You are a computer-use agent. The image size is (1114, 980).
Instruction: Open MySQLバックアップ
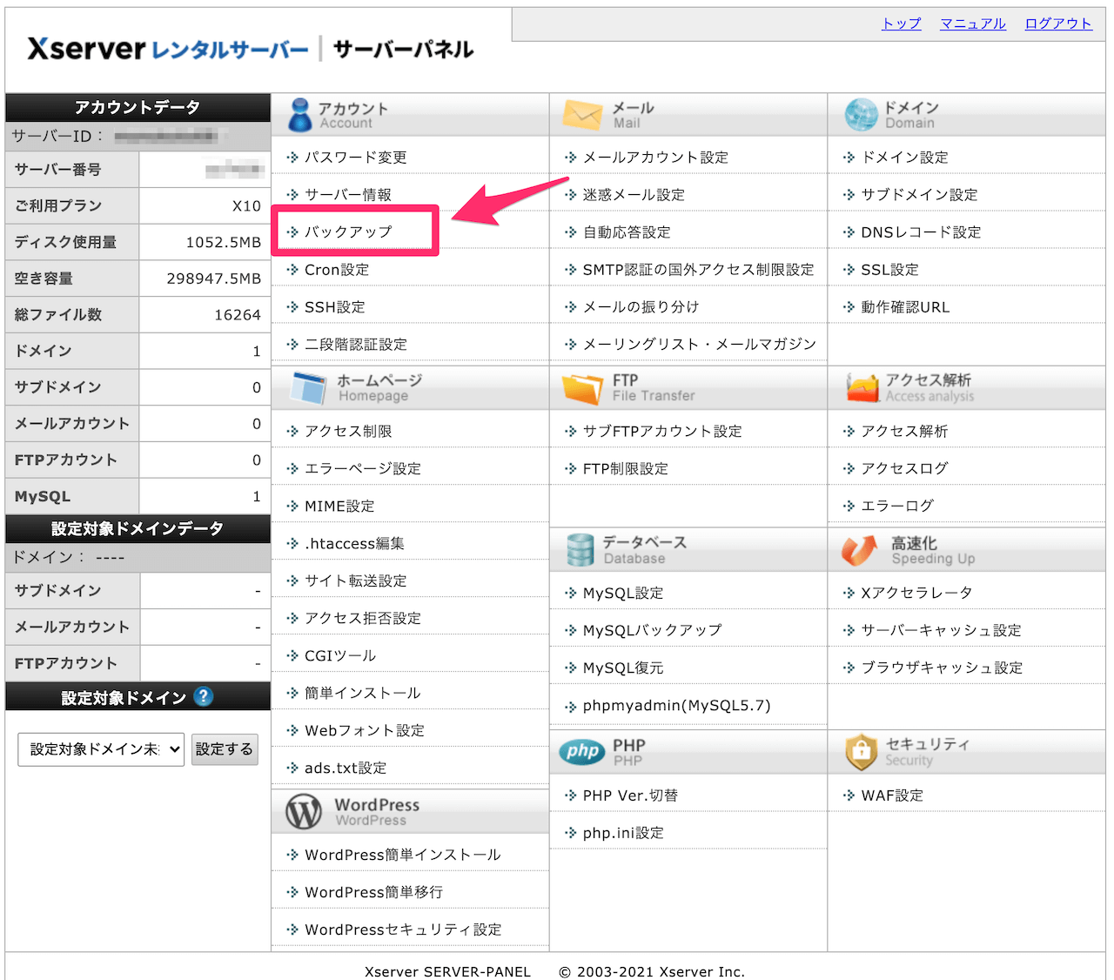click(x=653, y=631)
